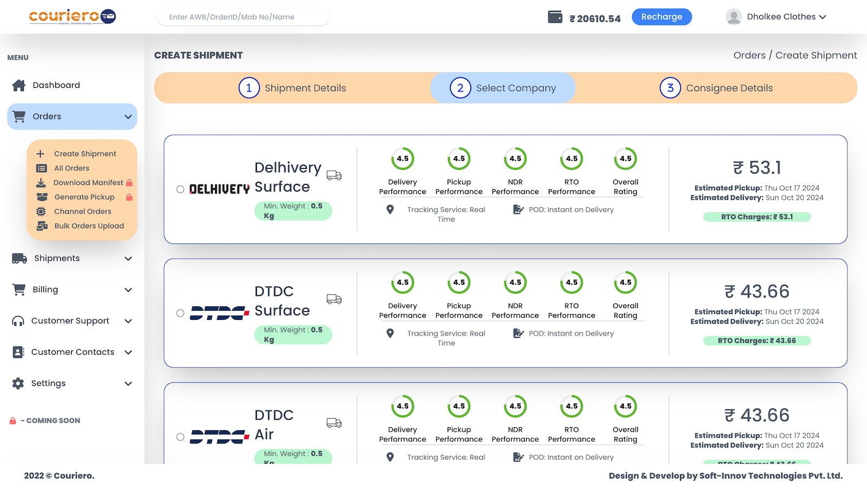867x488 pixels.
Task: Click the DTDC Surface POD signature icon
Action: 519,333
